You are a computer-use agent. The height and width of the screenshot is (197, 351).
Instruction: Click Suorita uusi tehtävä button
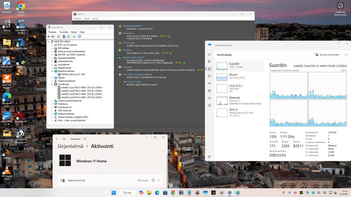(327, 55)
